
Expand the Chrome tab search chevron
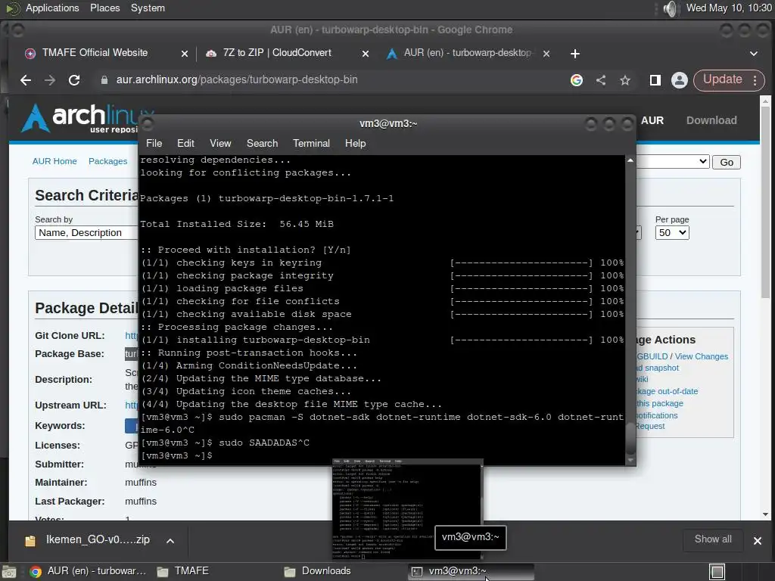tap(754, 54)
